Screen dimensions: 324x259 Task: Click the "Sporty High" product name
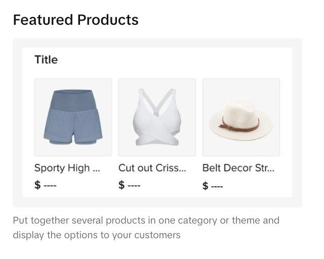[x=62, y=168]
